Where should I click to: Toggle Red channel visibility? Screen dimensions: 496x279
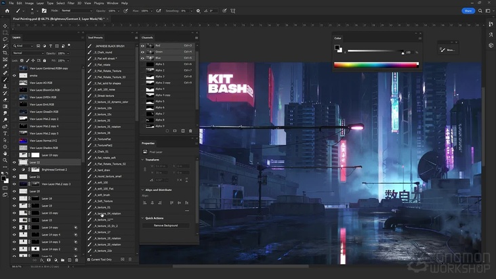[x=143, y=46]
